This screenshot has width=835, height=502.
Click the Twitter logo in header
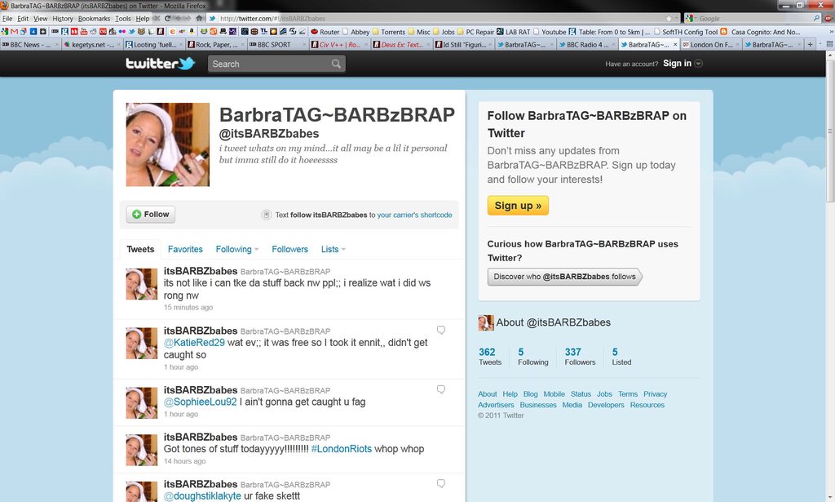(160, 64)
